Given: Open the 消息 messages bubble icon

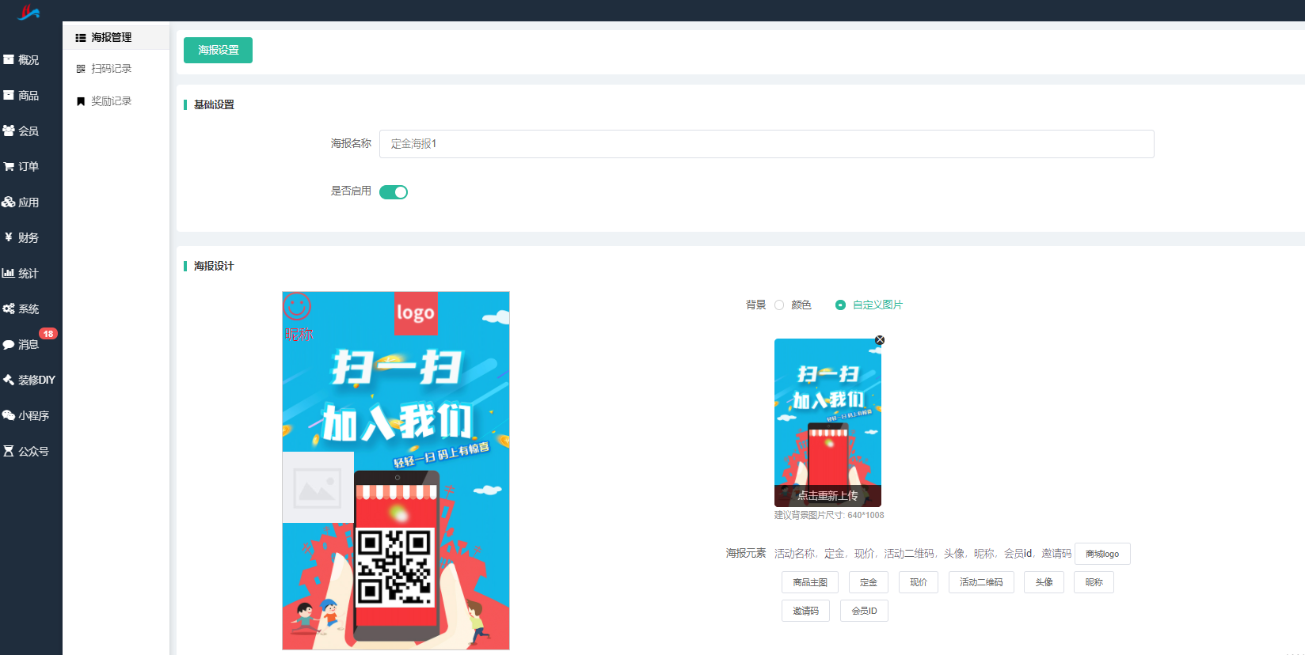Looking at the screenshot, I should point(9,345).
